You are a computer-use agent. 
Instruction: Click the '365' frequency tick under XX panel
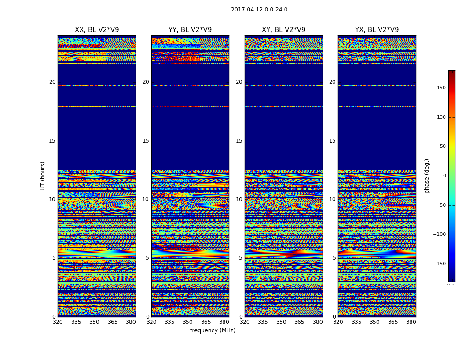pos(113,322)
